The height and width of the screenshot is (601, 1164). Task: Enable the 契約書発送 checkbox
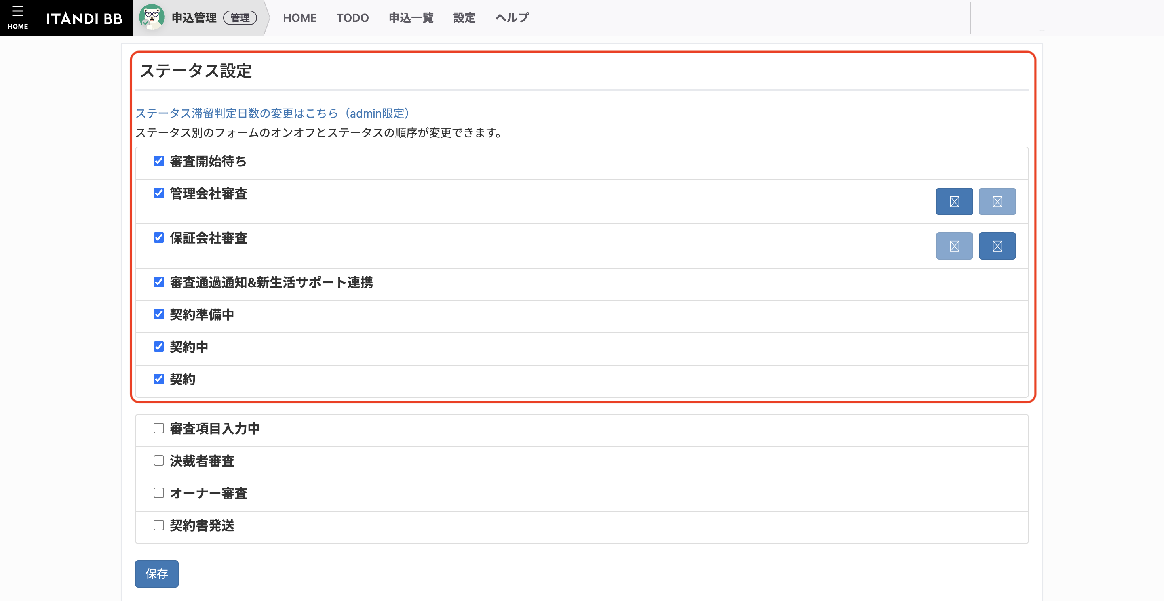pyautogui.click(x=158, y=525)
